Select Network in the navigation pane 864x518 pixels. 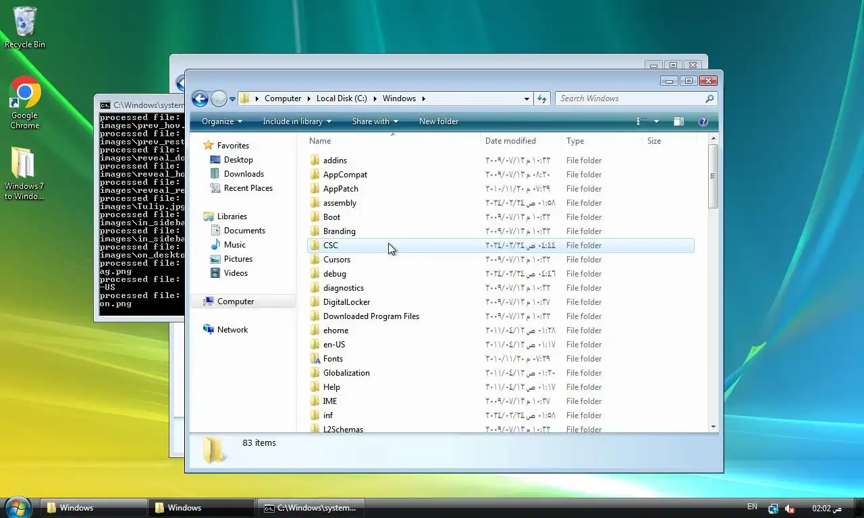point(232,330)
